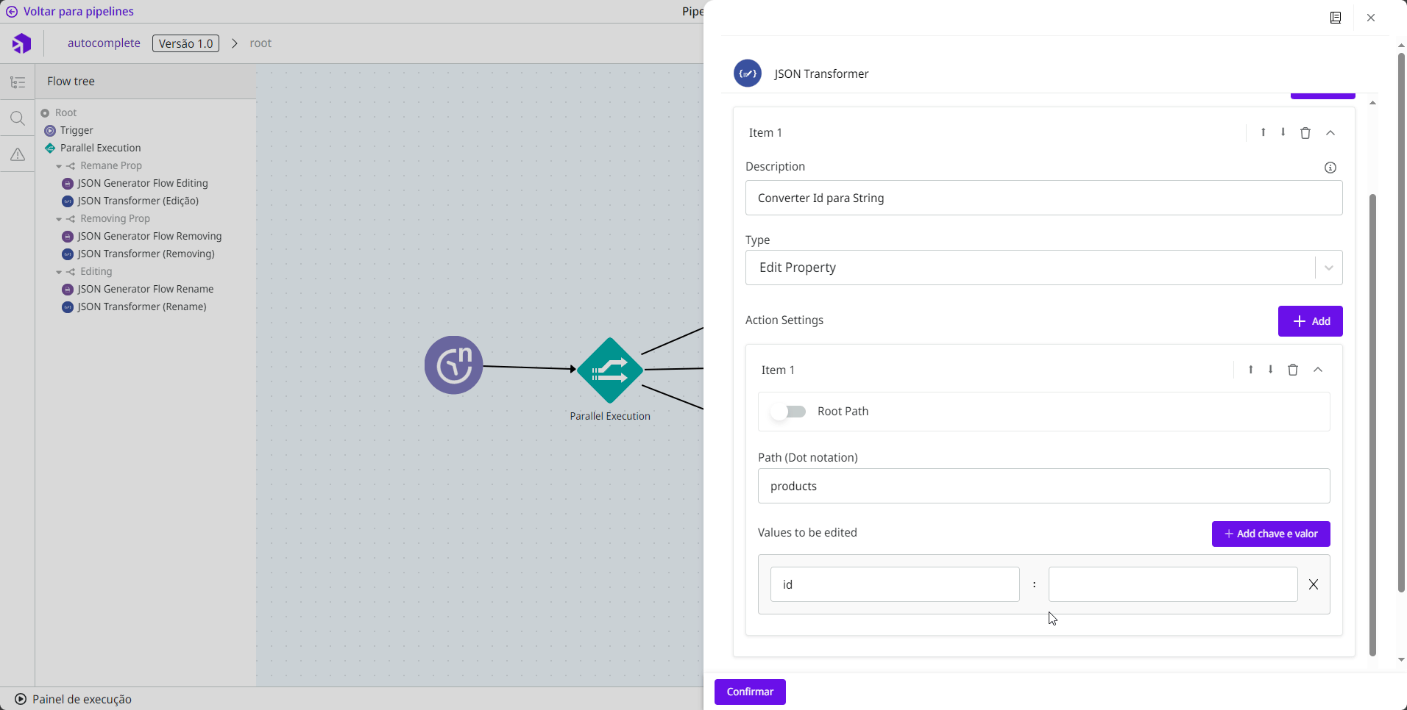This screenshot has height=710, width=1407.
Task: Select JSON Generator Flow Rename tree item
Action: coord(145,289)
